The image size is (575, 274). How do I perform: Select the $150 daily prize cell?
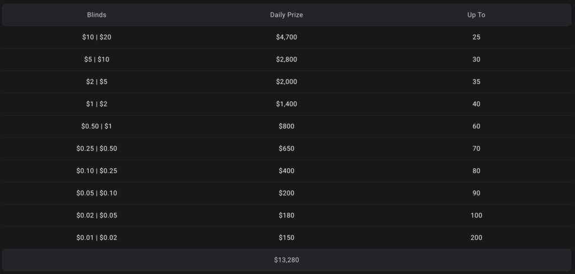tap(286, 238)
